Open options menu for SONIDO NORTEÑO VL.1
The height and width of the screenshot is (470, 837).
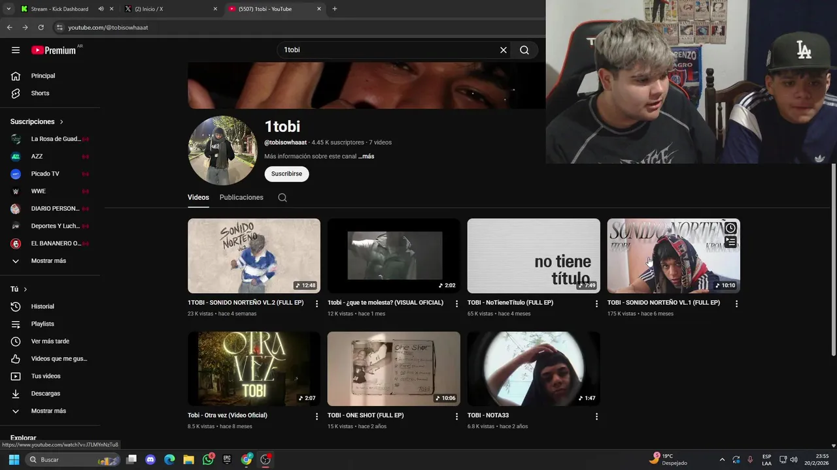[x=736, y=304]
